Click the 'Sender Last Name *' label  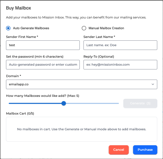tap(99, 37)
